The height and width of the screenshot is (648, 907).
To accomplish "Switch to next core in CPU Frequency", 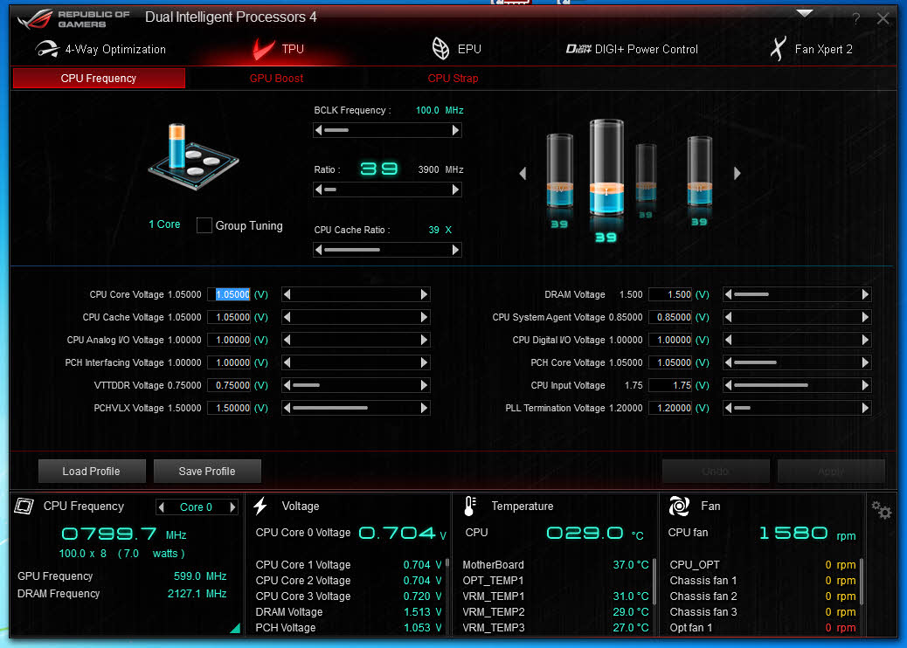I will click(232, 507).
